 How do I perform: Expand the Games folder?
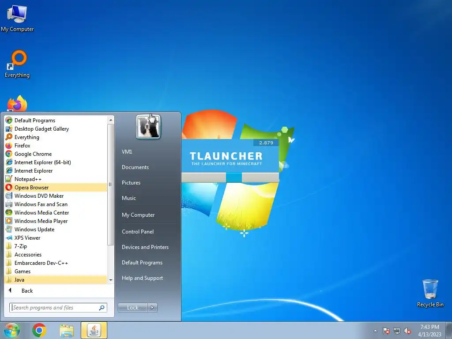(56, 271)
